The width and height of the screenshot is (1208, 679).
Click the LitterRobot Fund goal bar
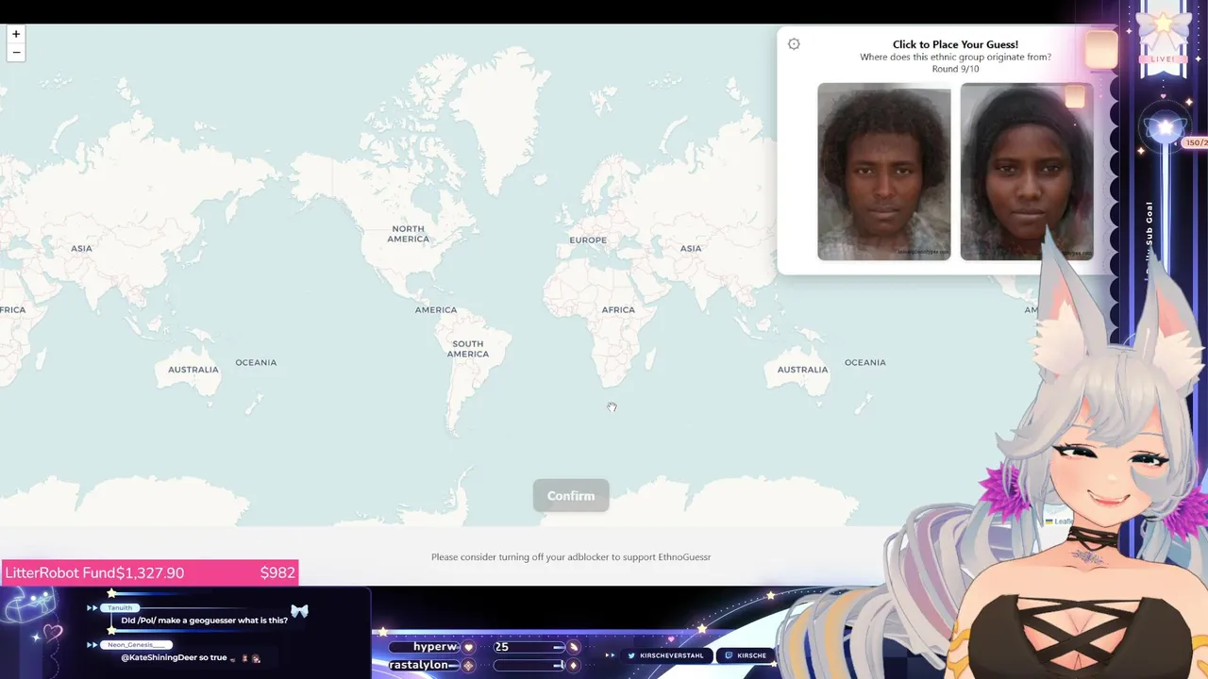coord(149,572)
